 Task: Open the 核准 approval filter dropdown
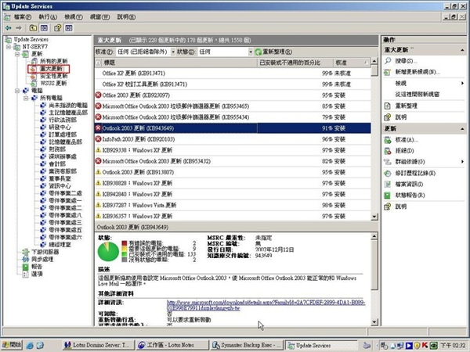pos(173,52)
